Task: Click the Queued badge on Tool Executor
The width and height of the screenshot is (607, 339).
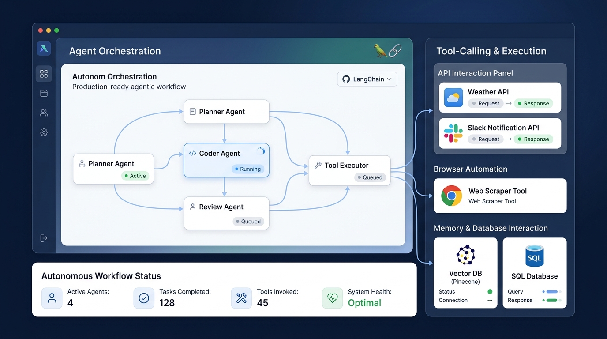Action: (370, 177)
